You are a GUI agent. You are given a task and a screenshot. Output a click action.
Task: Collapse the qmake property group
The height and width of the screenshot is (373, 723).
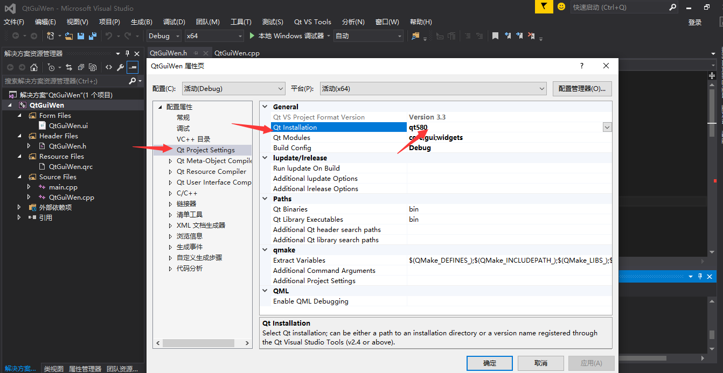(x=265, y=250)
